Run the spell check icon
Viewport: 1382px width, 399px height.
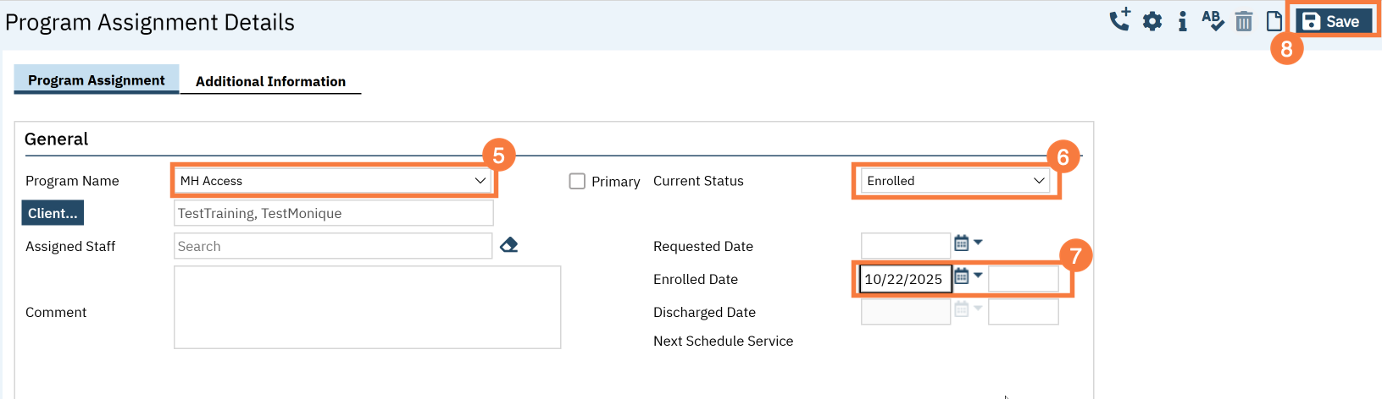click(1213, 21)
